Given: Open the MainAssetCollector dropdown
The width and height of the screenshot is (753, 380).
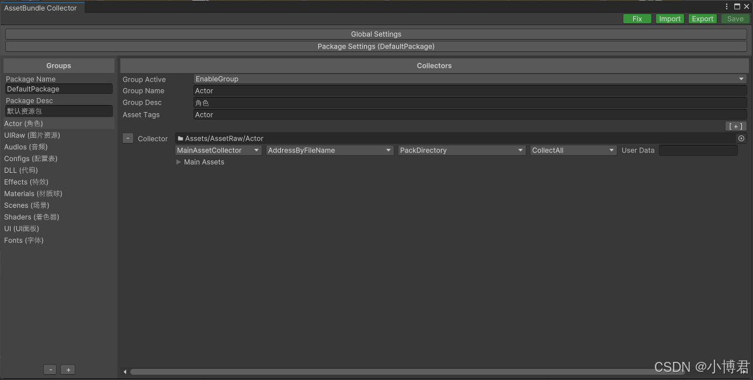Looking at the screenshot, I should coord(217,150).
